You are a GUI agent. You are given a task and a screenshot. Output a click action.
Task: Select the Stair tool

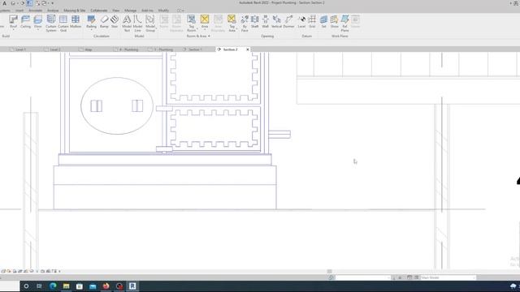point(115,23)
